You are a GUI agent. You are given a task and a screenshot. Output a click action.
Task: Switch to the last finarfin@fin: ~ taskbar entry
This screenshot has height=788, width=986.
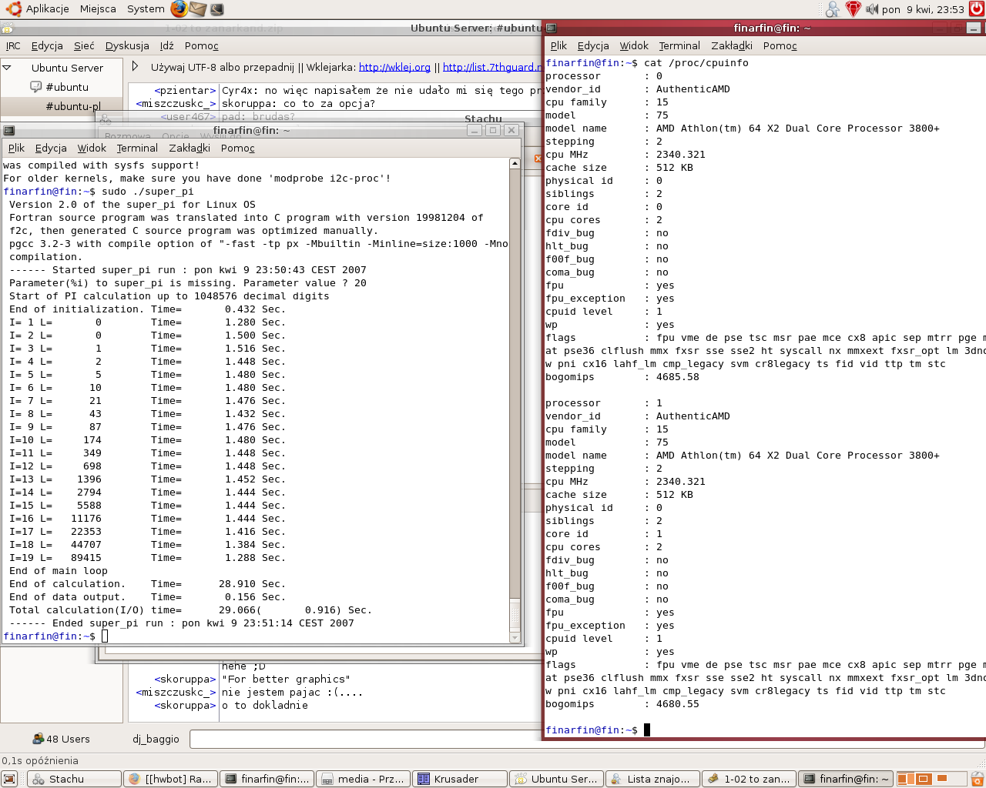coord(846,779)
